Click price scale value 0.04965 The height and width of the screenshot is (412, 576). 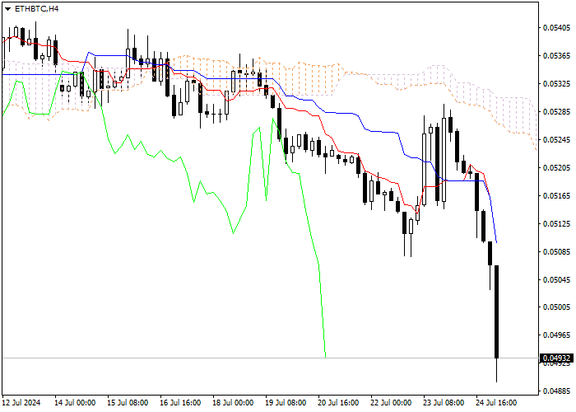point(556,335)
